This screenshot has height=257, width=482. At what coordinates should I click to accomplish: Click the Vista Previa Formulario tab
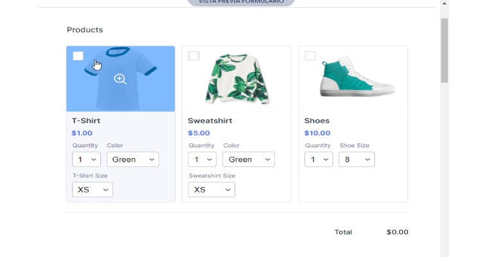coord(241,2)
